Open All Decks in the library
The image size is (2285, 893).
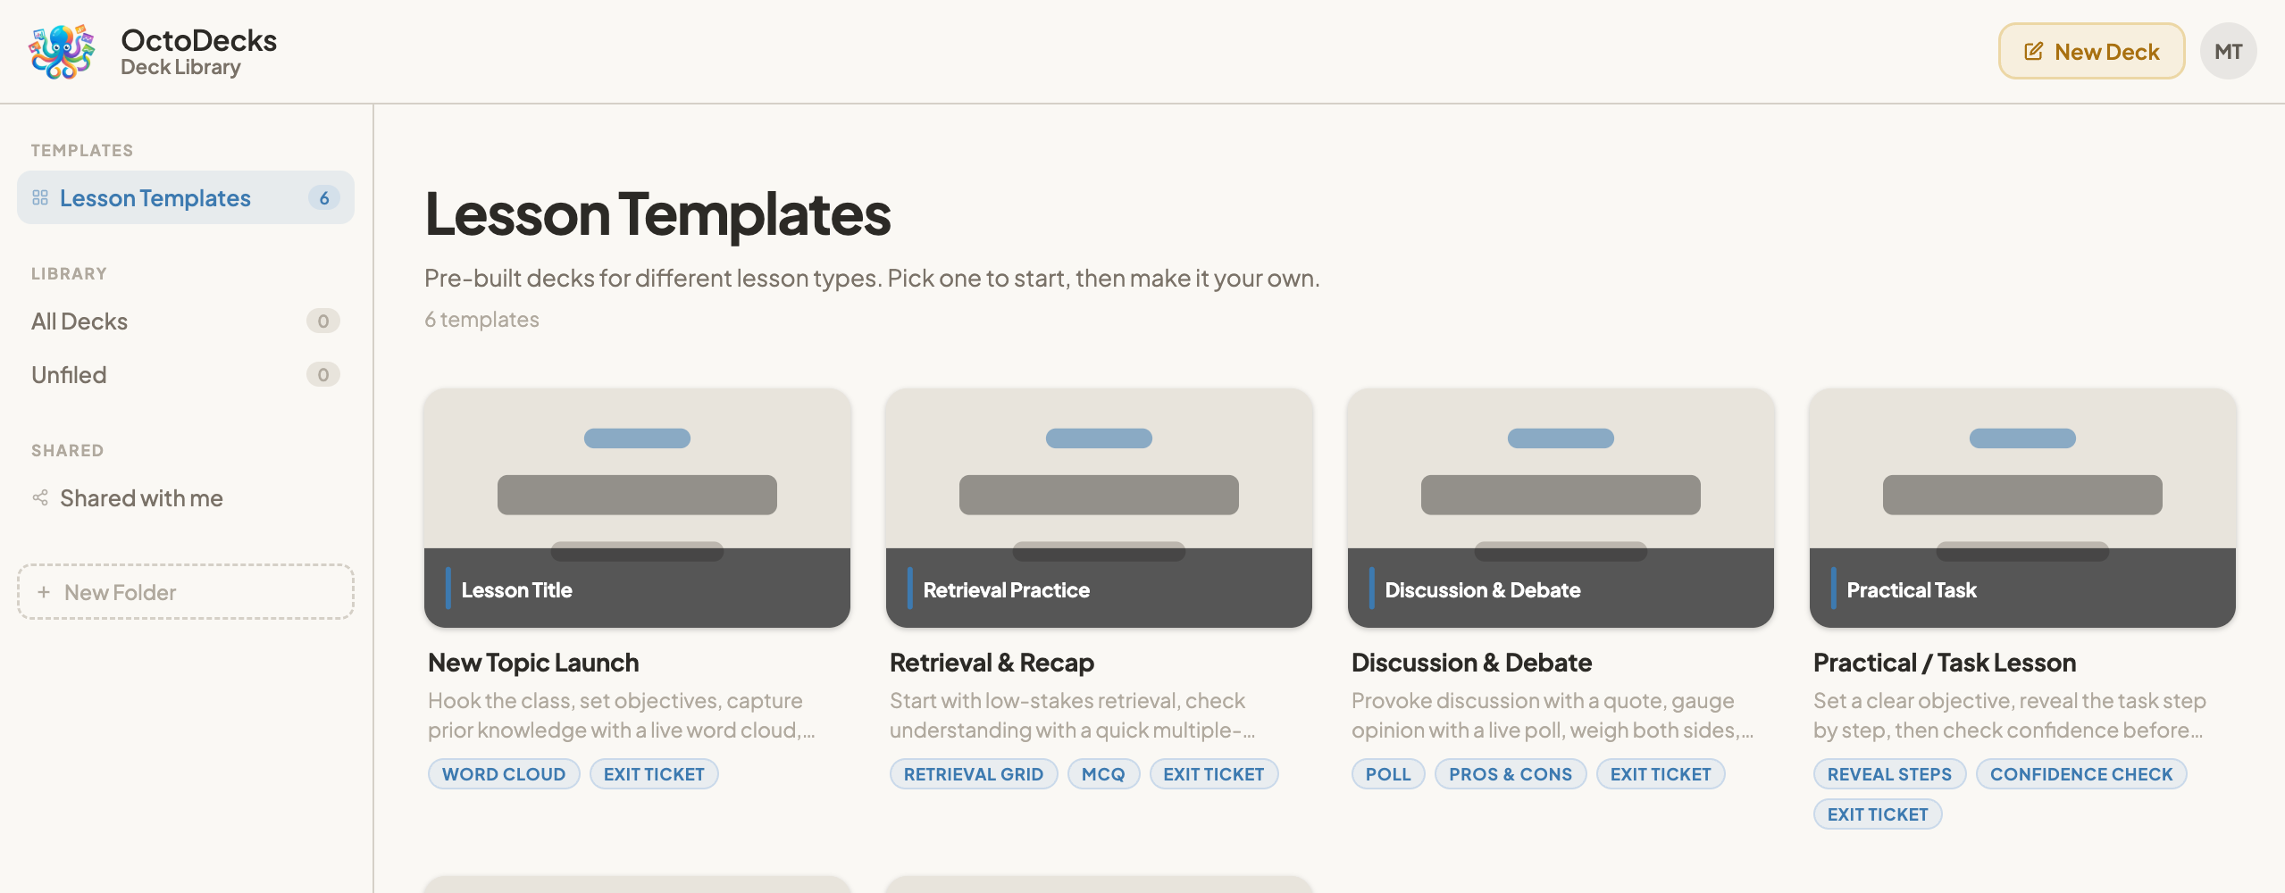click(x=186, y=321)
